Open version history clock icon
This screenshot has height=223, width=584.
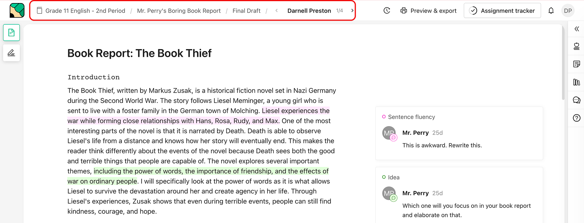point(387,11)
